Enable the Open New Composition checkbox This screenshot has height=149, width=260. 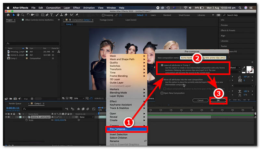[162, 93]
